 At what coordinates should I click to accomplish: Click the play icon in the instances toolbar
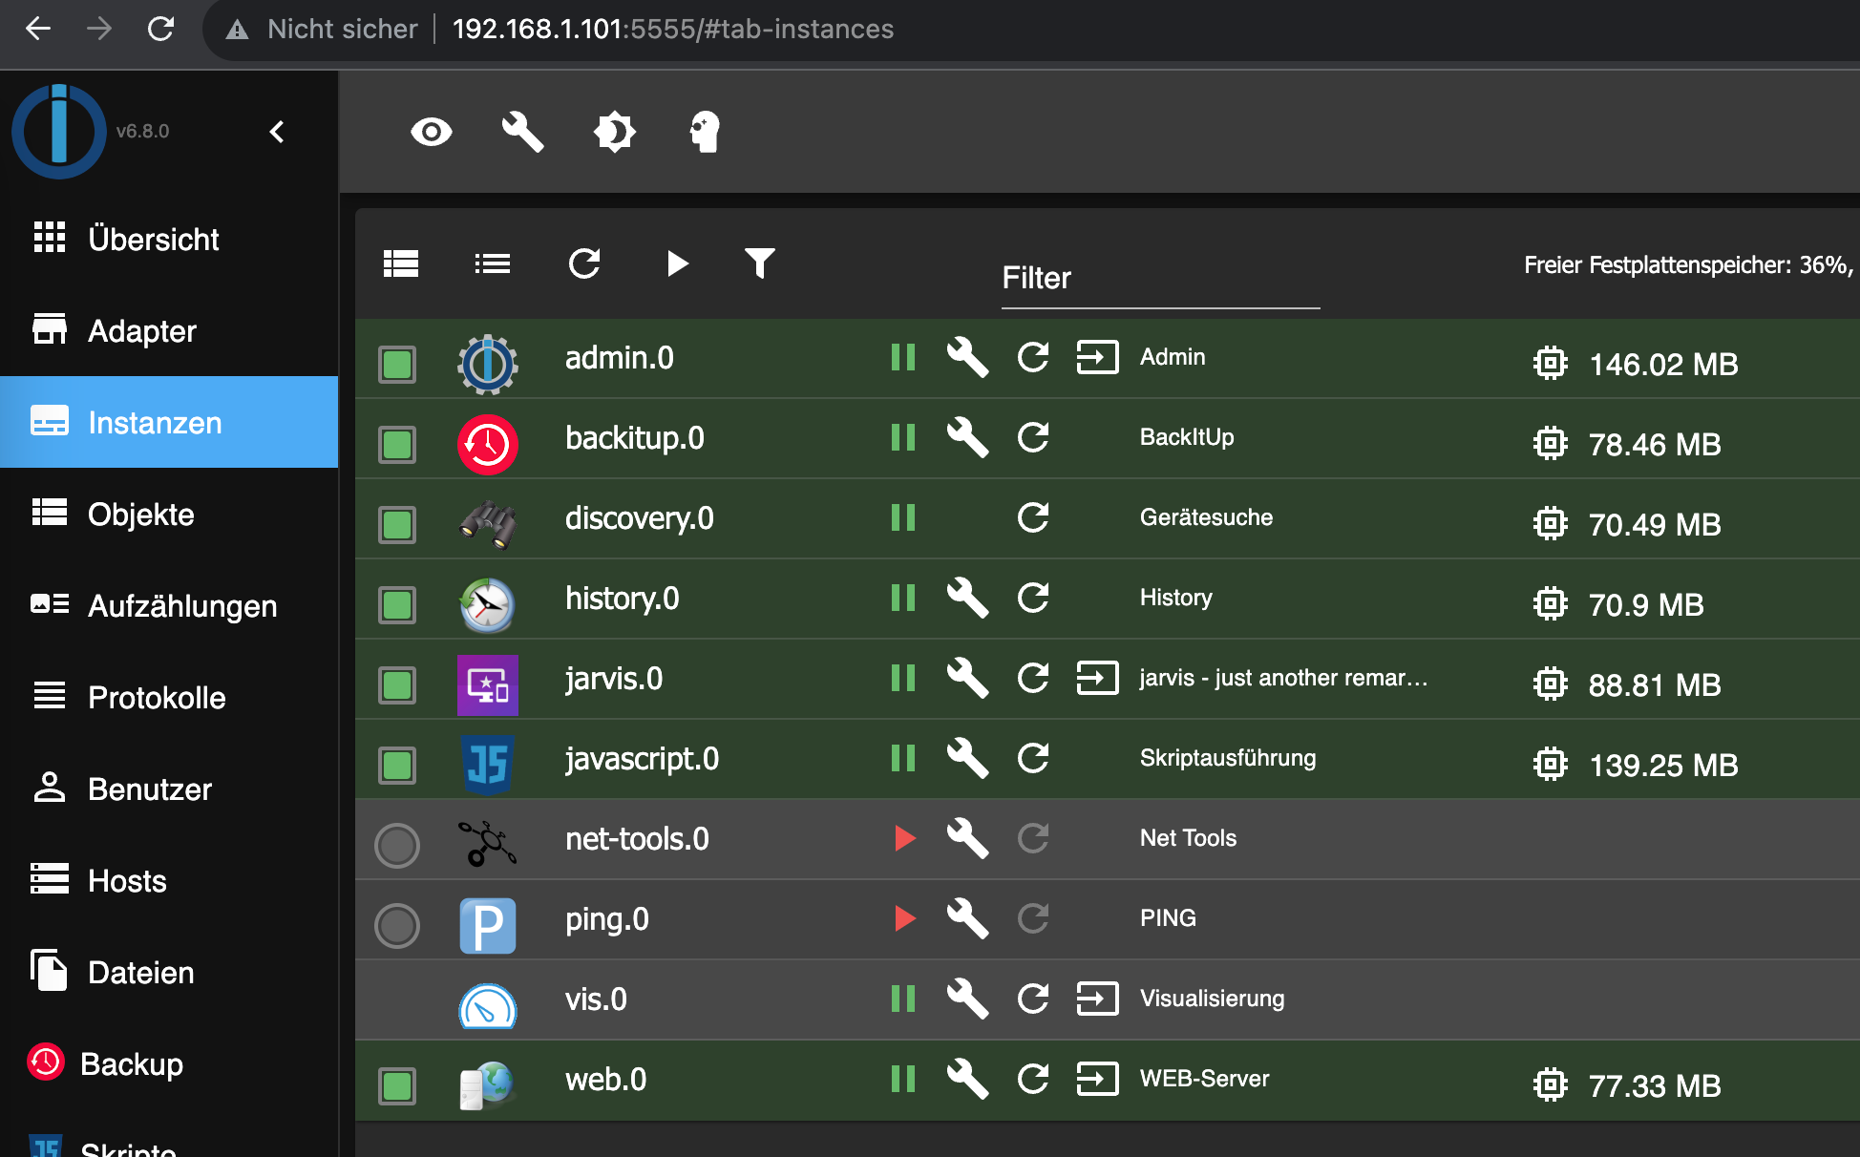pos(677,263)
